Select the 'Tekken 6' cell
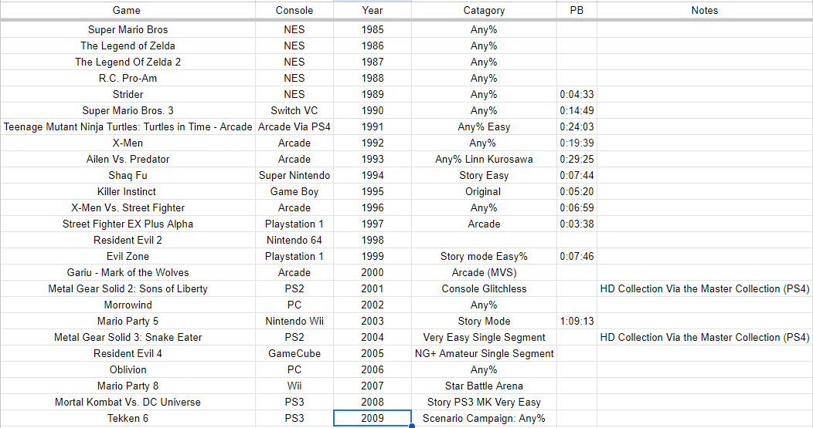 [128, 418]
